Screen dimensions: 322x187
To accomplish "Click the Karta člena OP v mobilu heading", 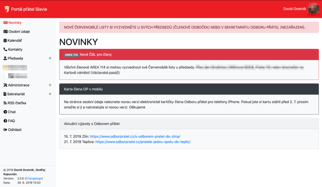I will coord(83,89).
